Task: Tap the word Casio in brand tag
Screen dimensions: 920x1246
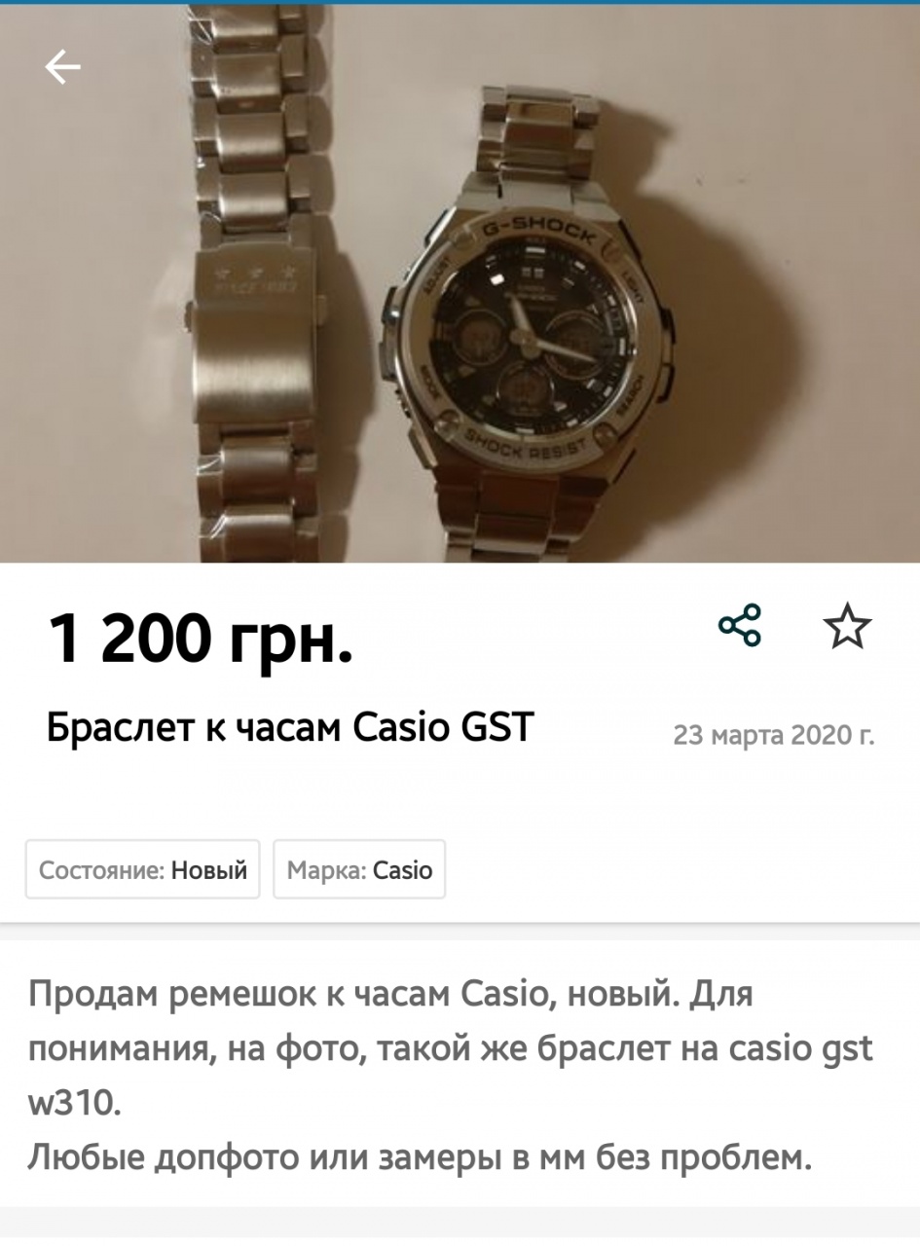Action: point(403,869)
